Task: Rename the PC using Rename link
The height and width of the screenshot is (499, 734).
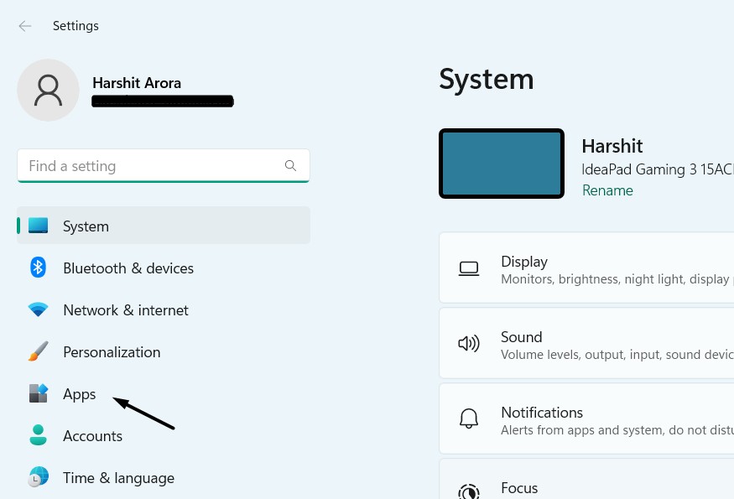Action: click(x=607, y=190)
